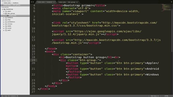The image size is (173, 97).
Task: Click the buttons folder icon
Action: tap(6, 18)
